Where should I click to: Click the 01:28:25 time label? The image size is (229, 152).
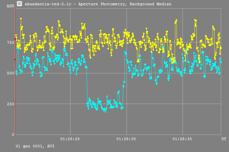click(x=70, y=139)
